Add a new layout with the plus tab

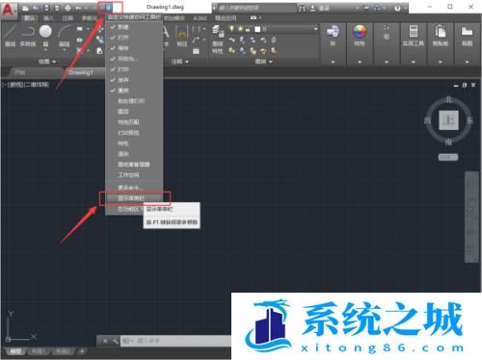point(82,351)
